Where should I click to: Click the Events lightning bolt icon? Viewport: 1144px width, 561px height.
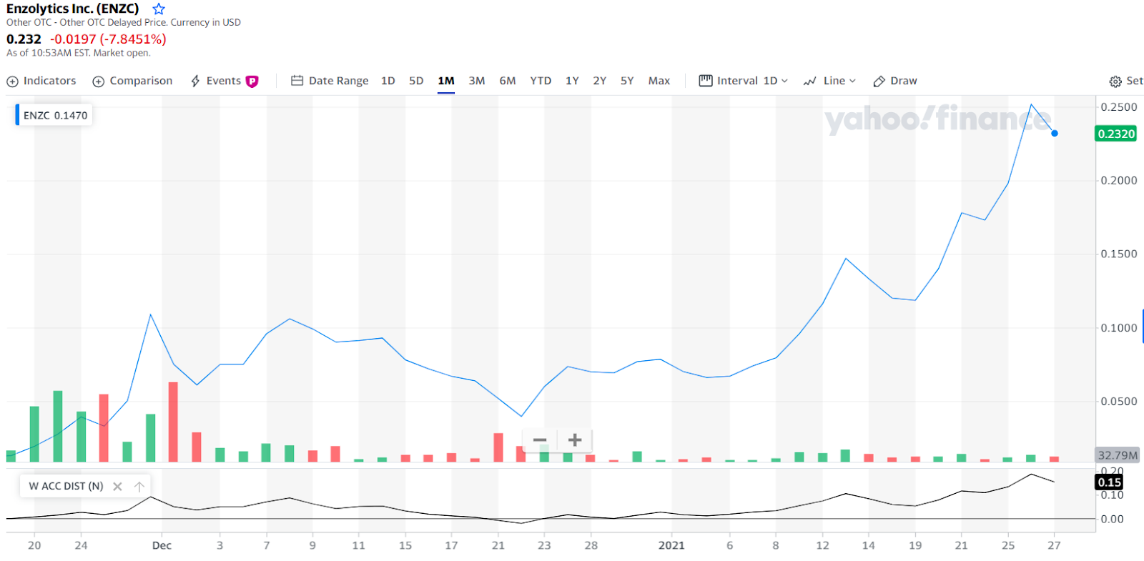195,81
